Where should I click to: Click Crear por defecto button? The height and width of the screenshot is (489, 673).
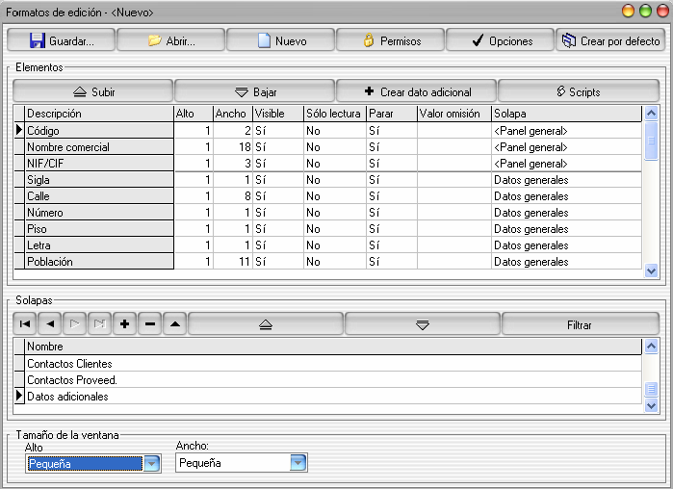click(x=610, y=41)
